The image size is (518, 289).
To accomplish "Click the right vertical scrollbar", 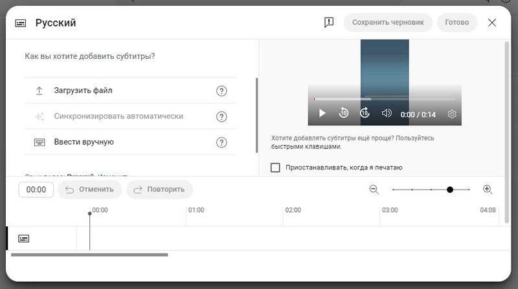I will point(507,132).
